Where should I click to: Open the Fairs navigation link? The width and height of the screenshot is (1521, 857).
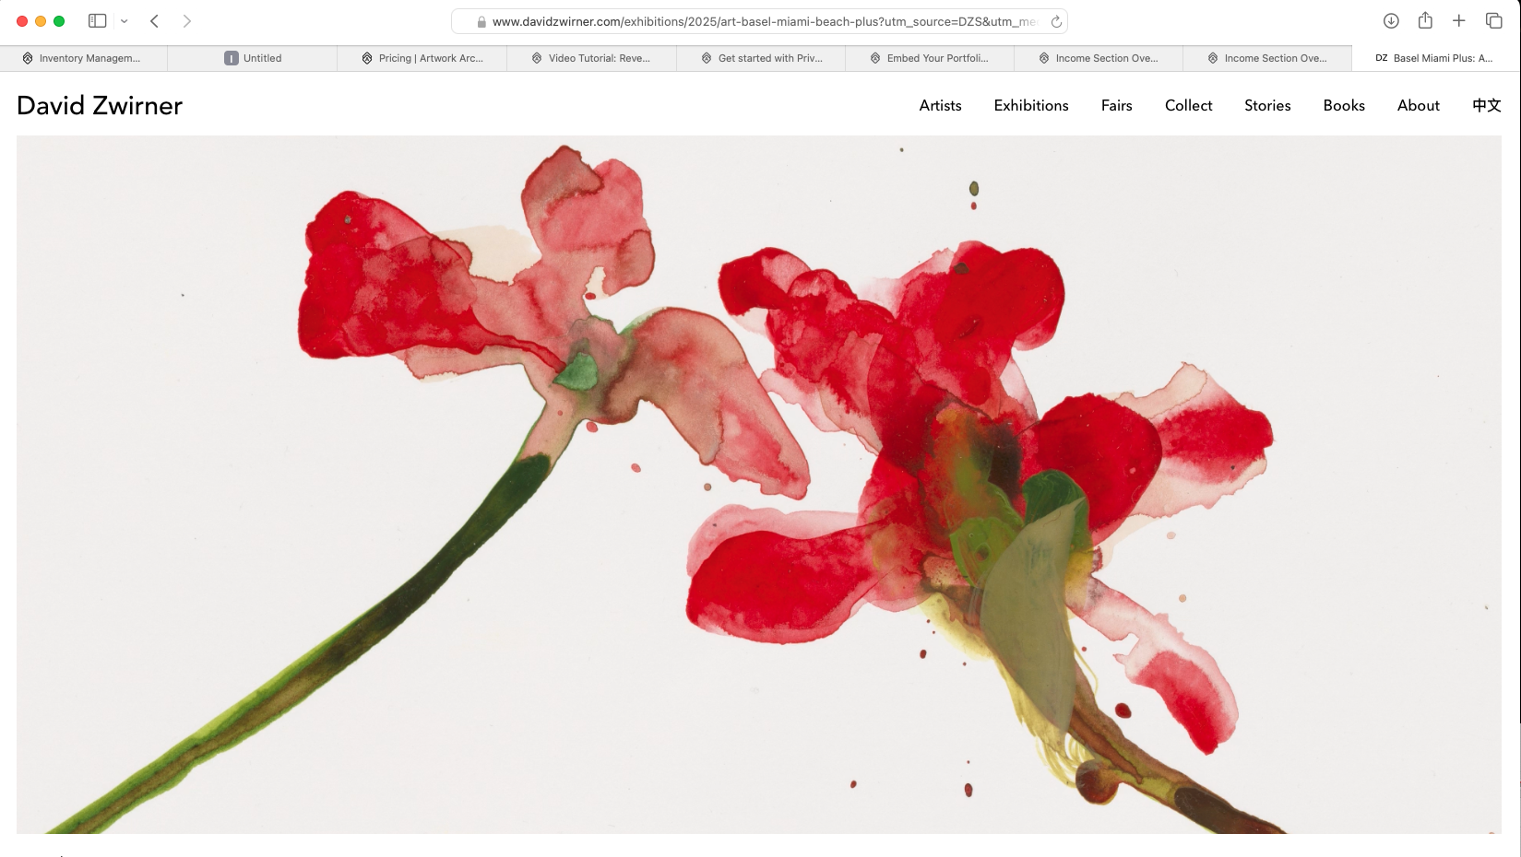1116,105
